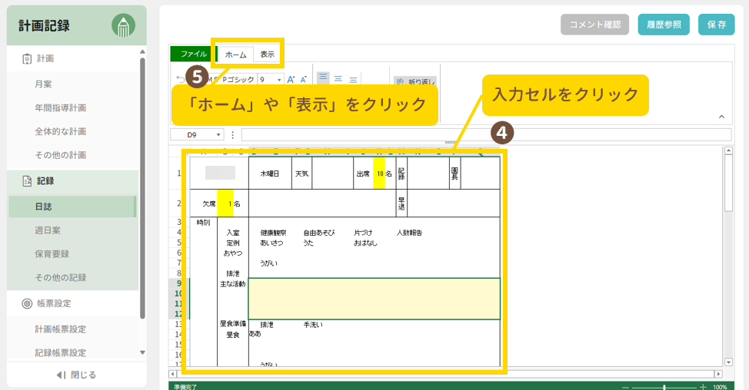This screenshot has width=749, height=390.
Task: Collapse the ribbon with the chevron
Action: (721, 117)
